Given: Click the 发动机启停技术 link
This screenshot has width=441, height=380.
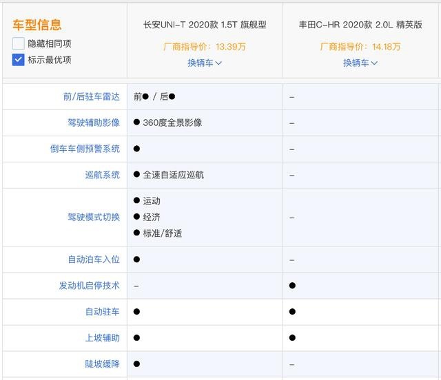Looking at the screenshot, I should pyautogui.click(x=89, y=286).
